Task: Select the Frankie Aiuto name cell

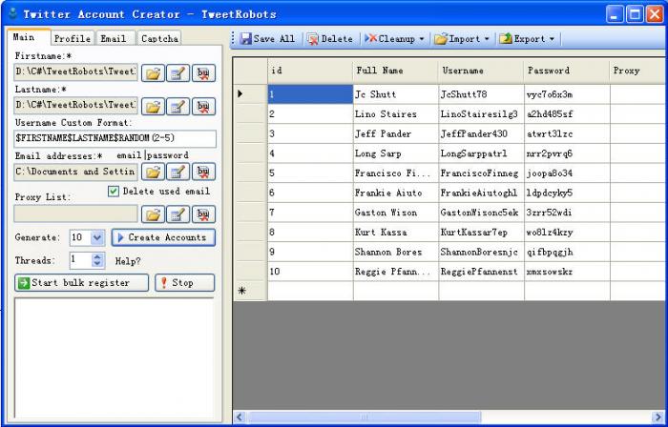Action: pyautogui.click(x=396, y=193)
